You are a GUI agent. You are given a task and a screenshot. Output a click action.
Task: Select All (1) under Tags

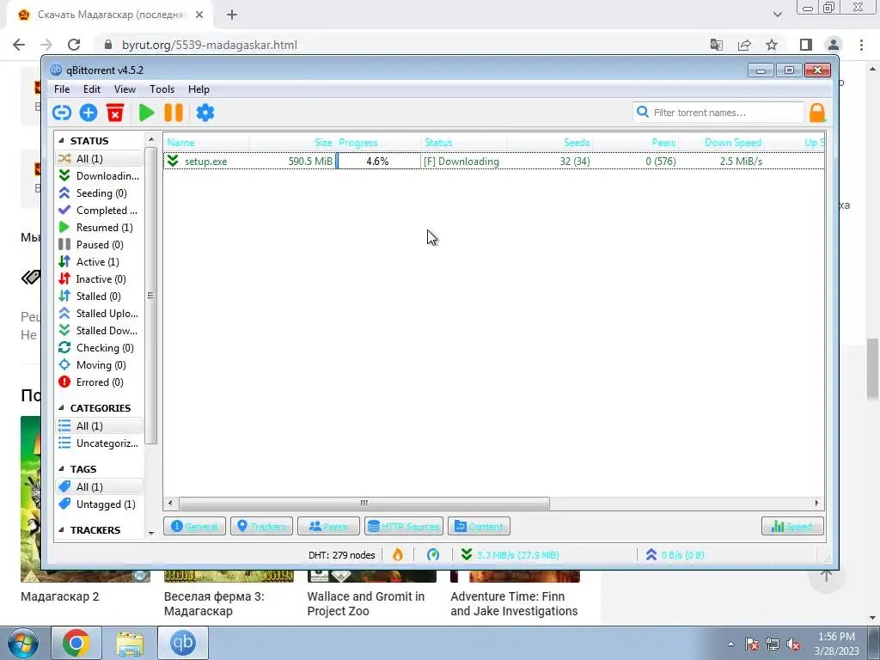pos(100,487)
